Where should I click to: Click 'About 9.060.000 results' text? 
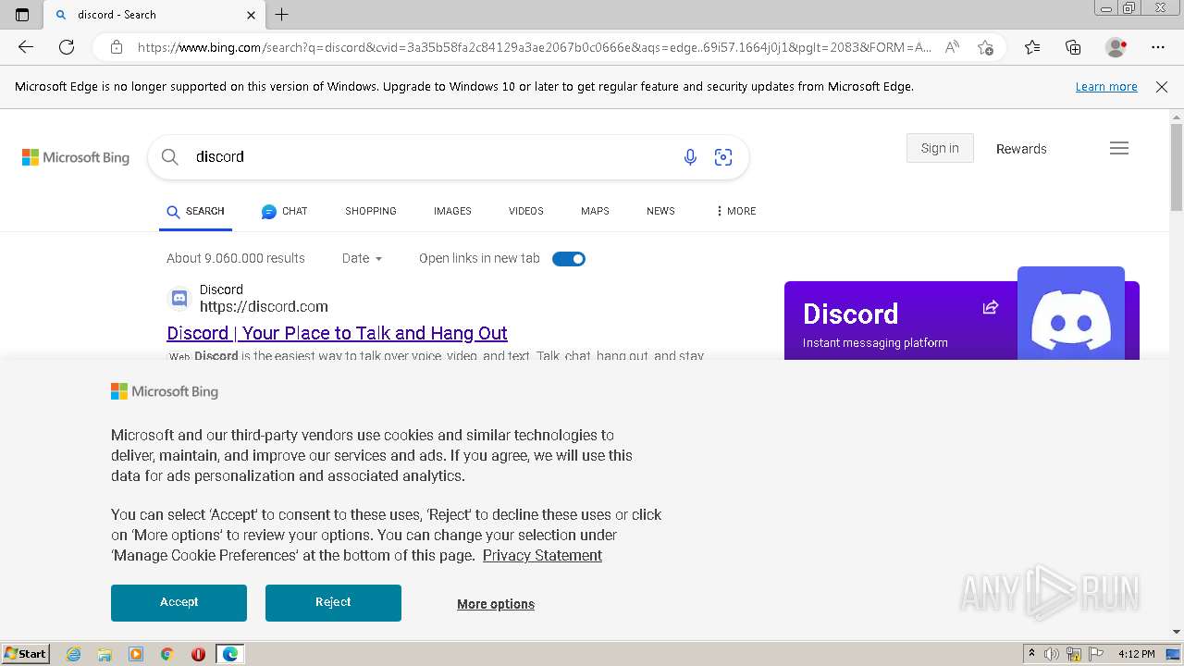236,258
